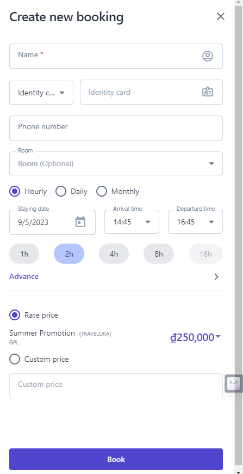Click into the Phone number field
Image resolution: width=243 pixels, height=474 pixels.
coord(116,128)
